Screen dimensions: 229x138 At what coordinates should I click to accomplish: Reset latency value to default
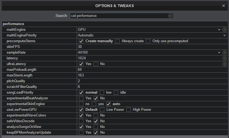[225, 58]
